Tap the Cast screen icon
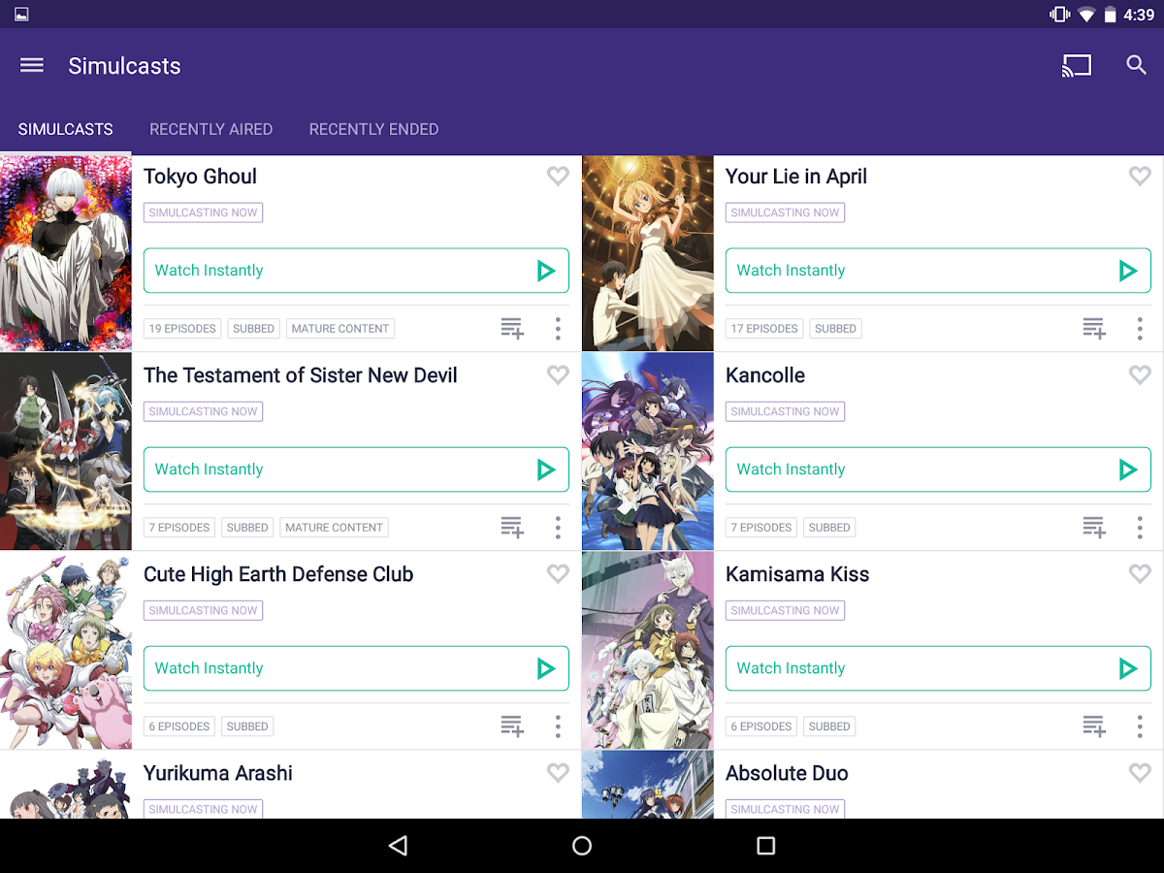This screenshot has width=1164, height=873. [x=1077, y=65]
